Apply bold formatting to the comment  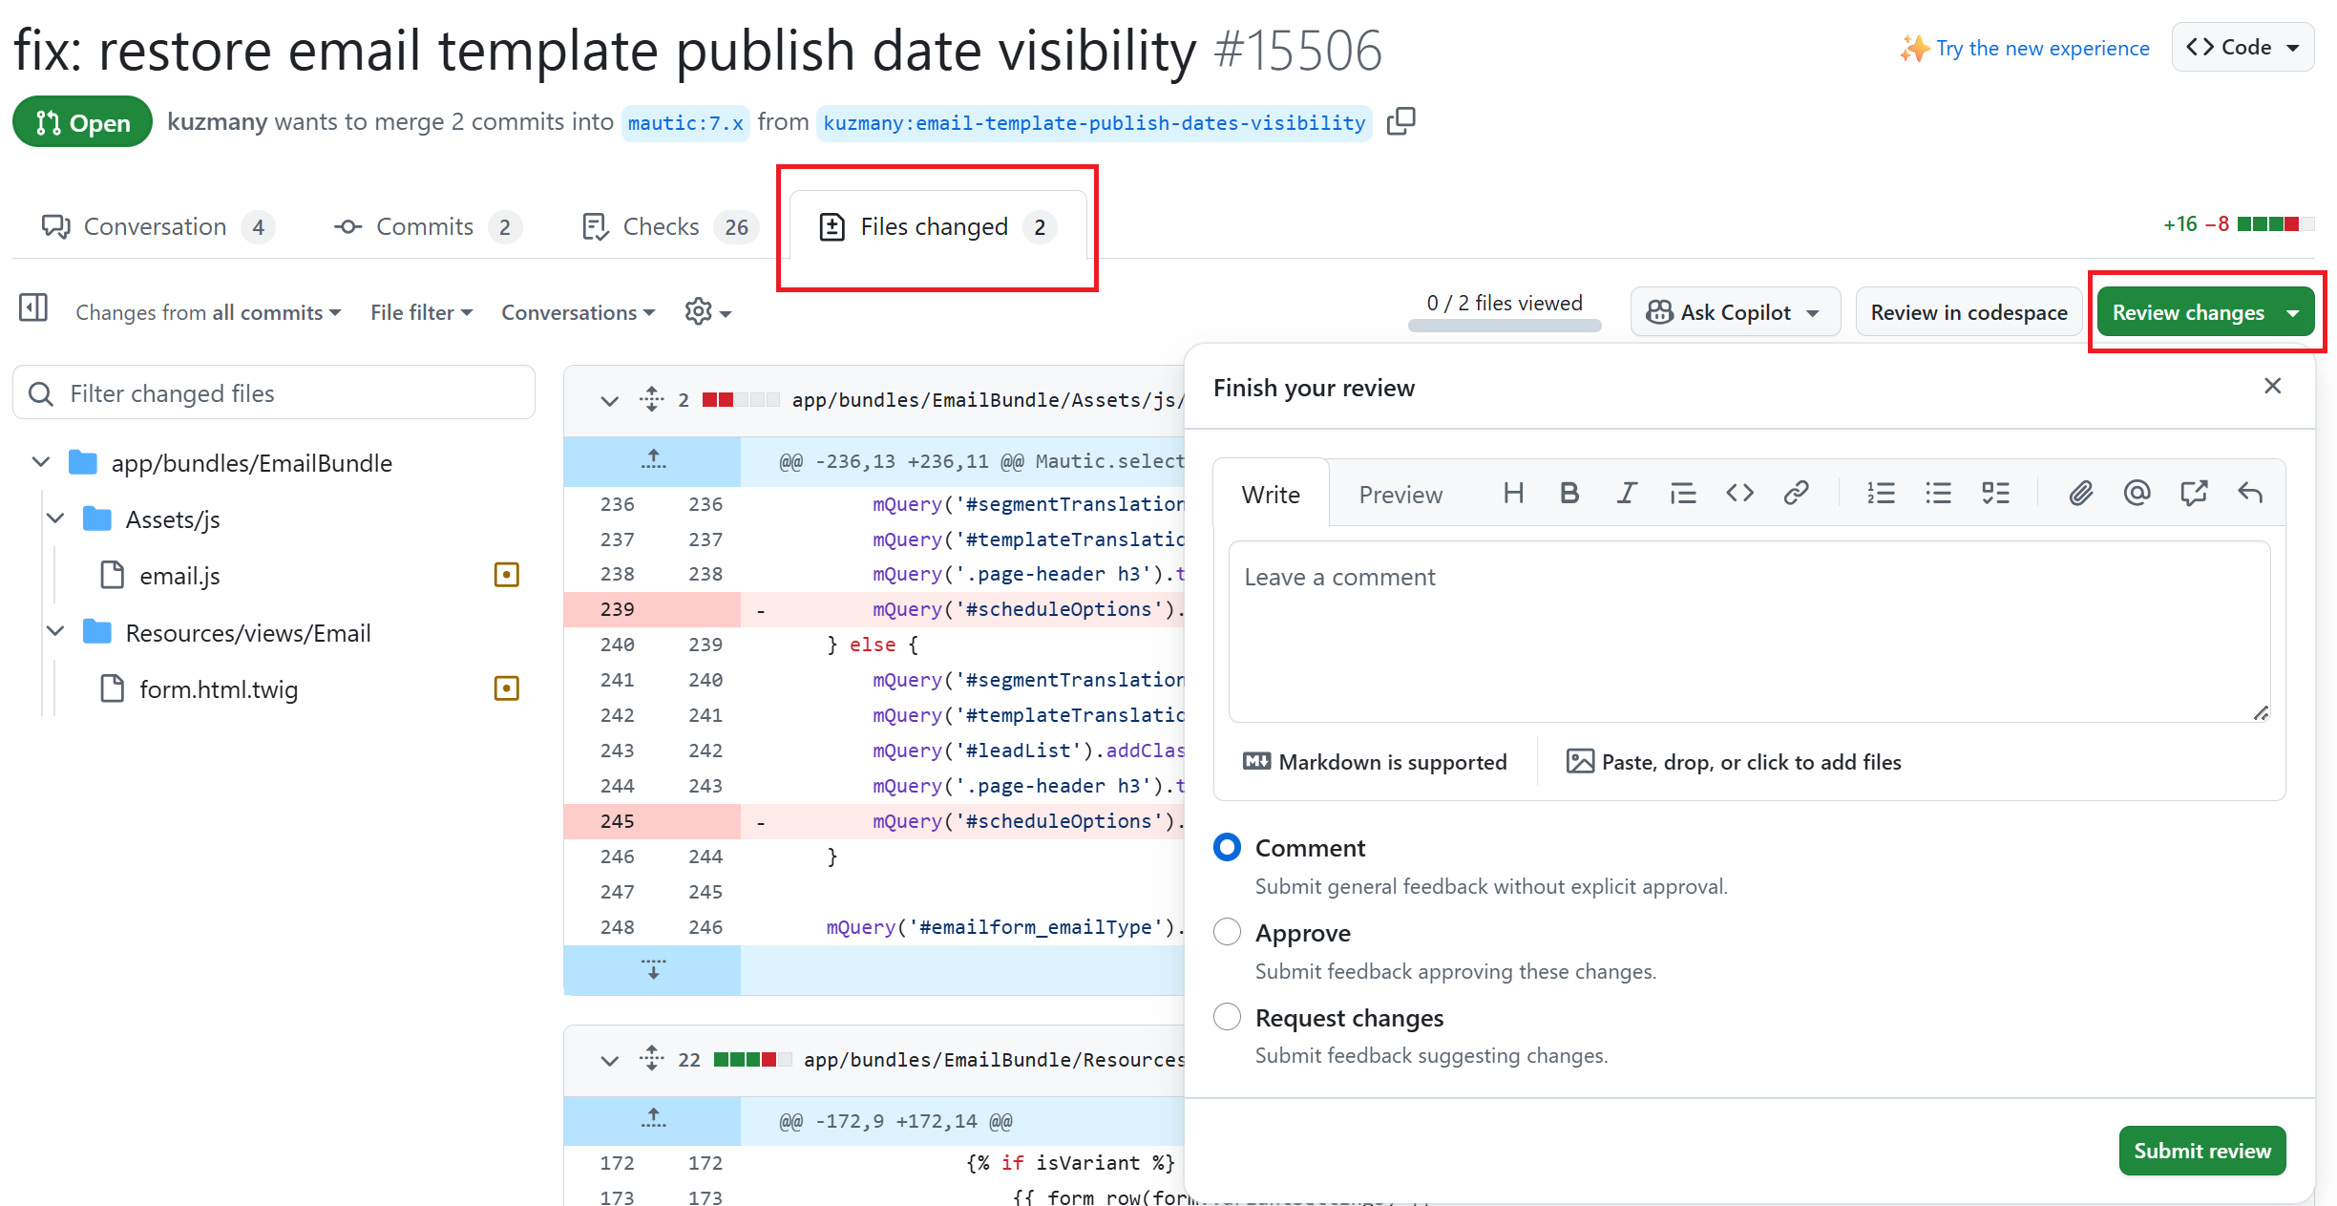1569,493
